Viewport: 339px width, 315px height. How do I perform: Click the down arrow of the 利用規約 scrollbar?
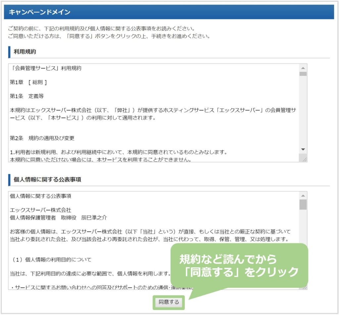coord(303,150)
